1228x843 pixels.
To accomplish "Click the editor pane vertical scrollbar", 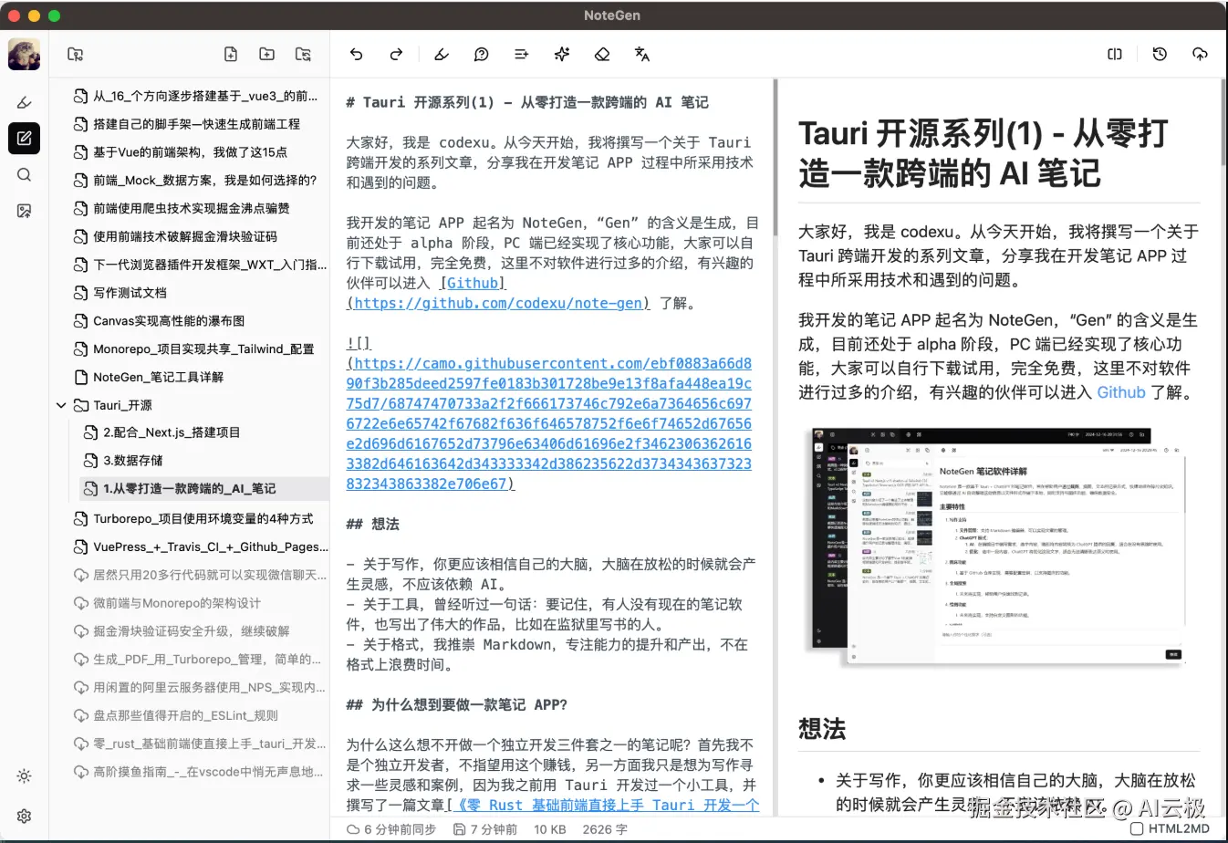I will pos(775,157).
